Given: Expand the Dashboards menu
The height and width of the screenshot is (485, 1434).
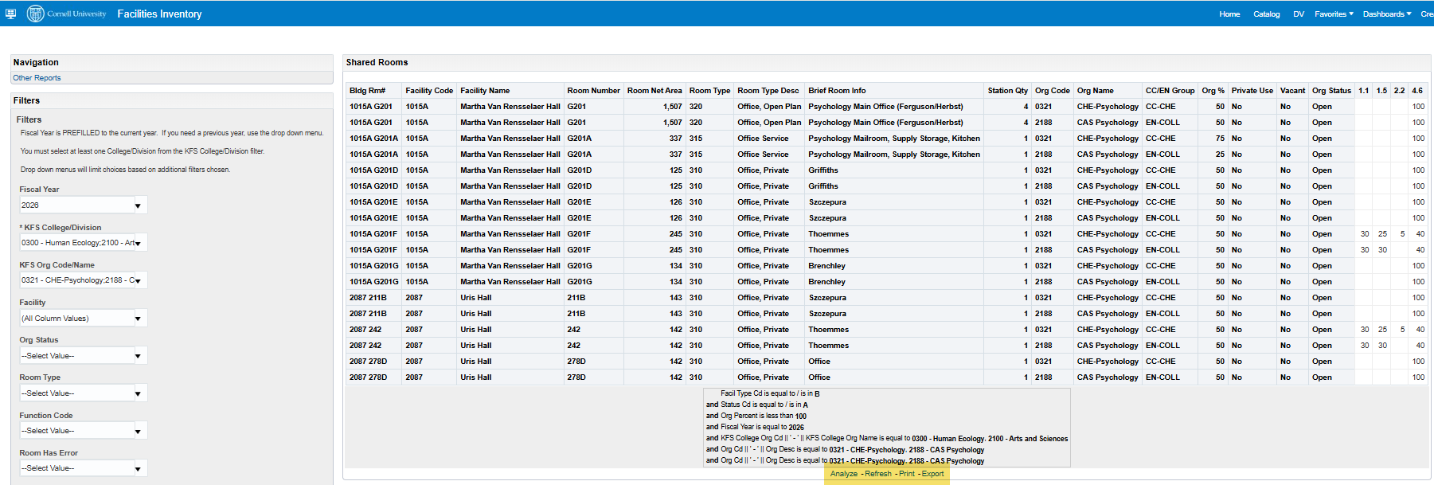Looking at the screenshot, I should (1386, 14).
